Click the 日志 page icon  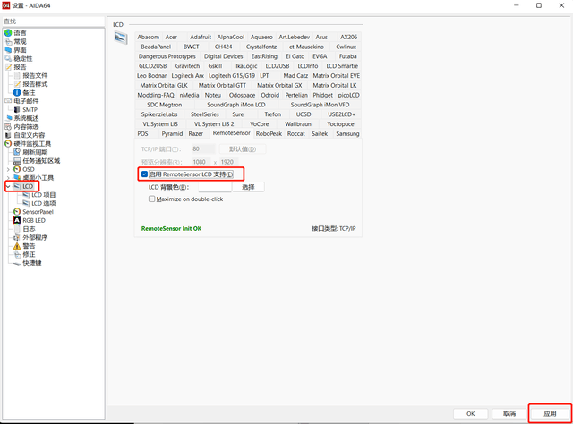17,229
